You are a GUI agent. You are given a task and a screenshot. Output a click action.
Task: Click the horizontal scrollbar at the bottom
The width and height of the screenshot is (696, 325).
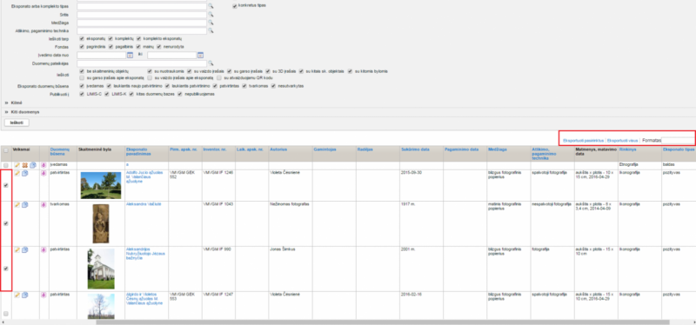383,322
